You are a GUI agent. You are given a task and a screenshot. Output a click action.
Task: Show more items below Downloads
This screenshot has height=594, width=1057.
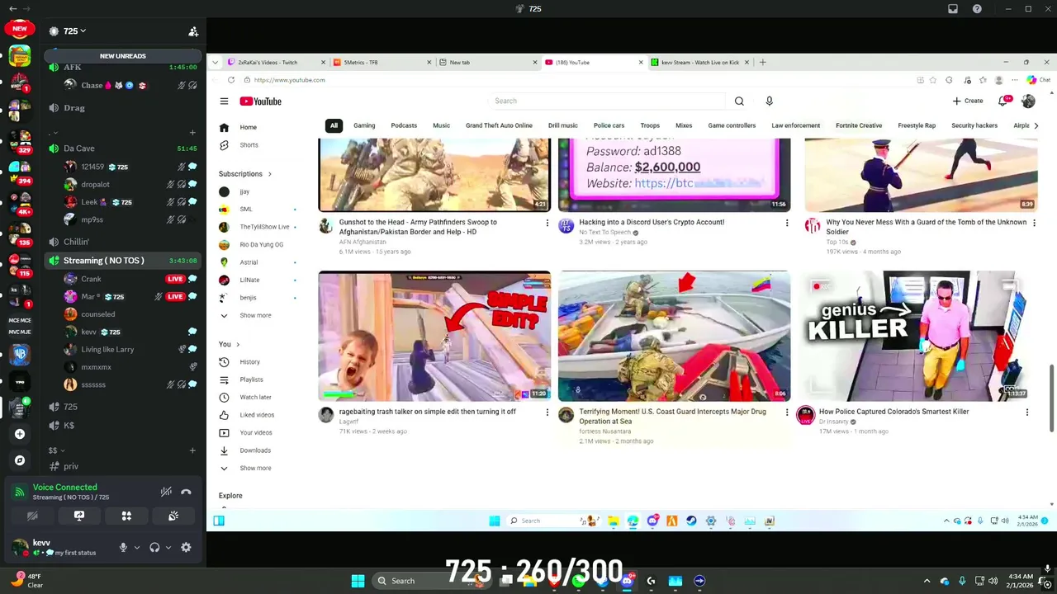click(255, 469)
